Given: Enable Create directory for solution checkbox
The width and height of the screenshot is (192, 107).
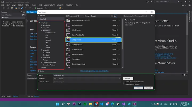Looking at the screenshot, I should [123, 82].
